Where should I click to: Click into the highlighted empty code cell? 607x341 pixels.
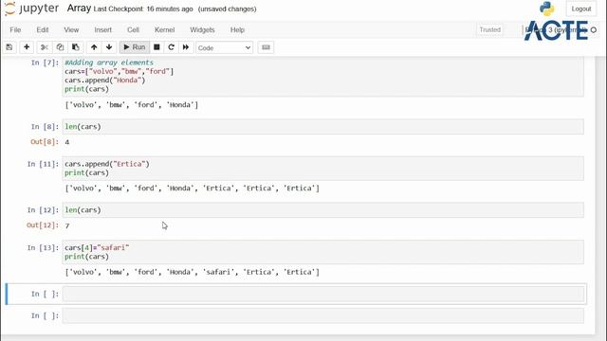pyautogui.click(x=322, y=294)
